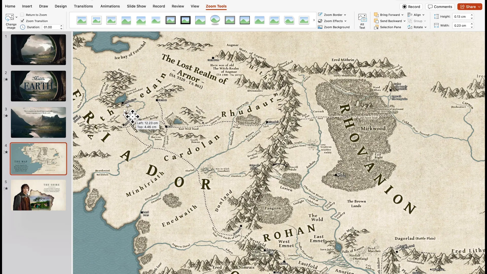Select slide 5 The Shire thumbnail
The width and height of the screenshot is (487, 274).
38,195
